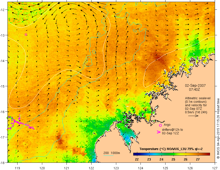The width and height of the screenshot is (220, 170).
Task: Click the 121 longitude axis label
Action: (67, 168)
